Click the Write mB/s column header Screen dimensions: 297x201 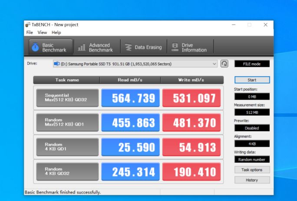click(192, 80)
